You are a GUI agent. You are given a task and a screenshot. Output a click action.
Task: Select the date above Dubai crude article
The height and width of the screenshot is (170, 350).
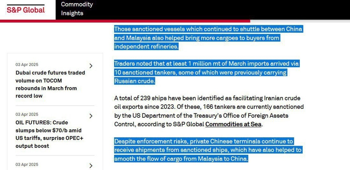(27, 65)
